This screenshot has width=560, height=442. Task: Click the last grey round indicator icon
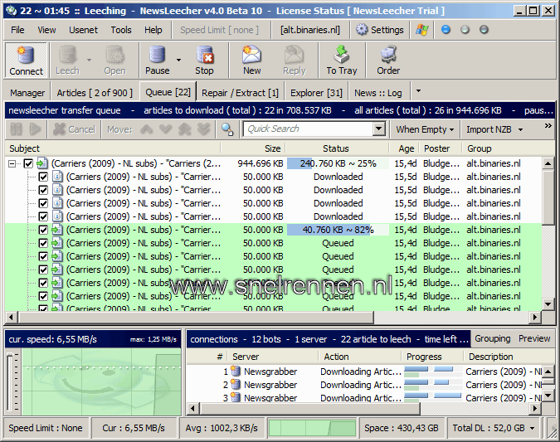click(x=484, y=30)
